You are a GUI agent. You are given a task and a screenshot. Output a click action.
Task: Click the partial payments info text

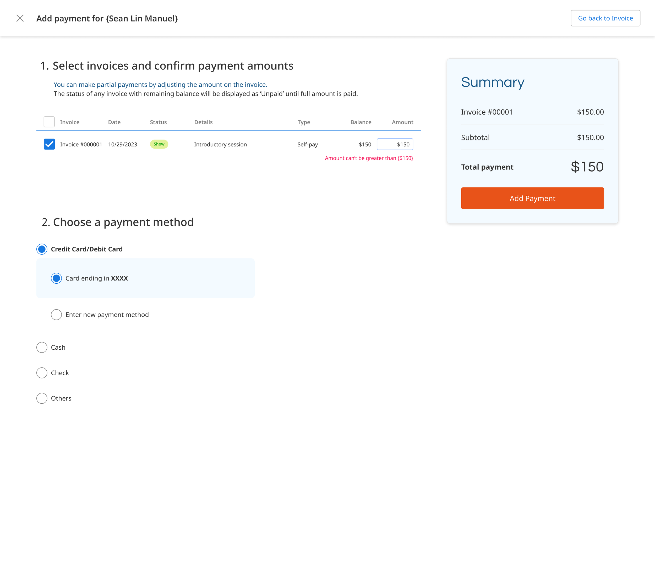(160, 85)
